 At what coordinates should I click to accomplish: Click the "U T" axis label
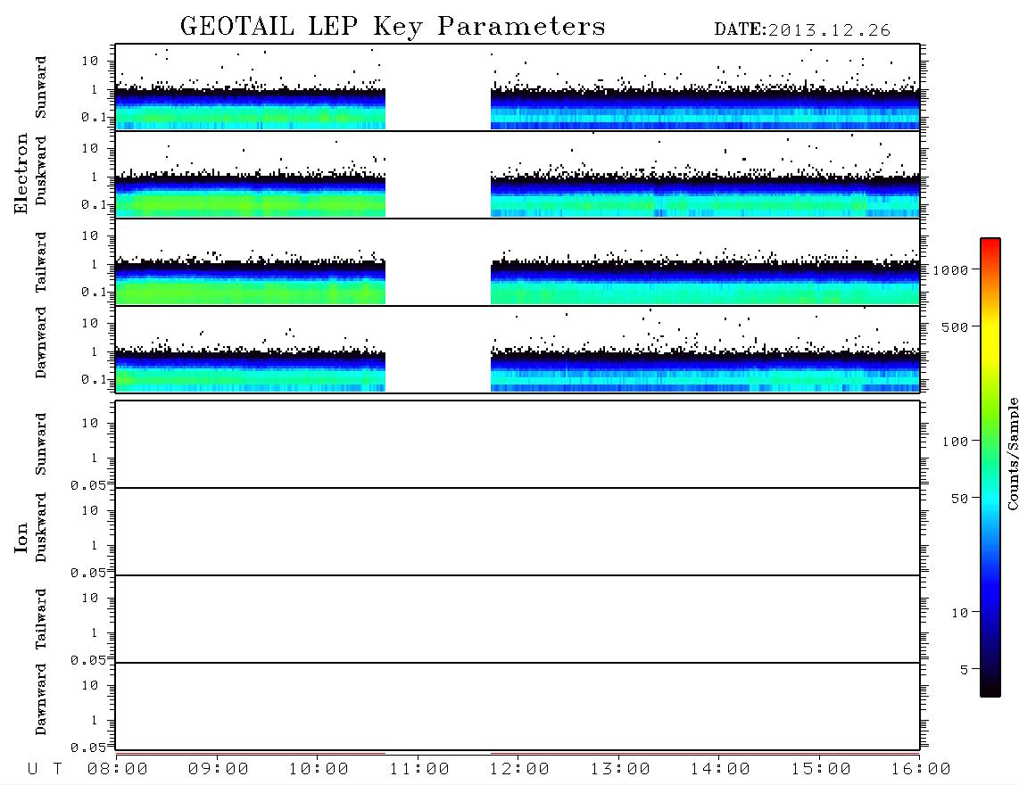pyautogui.click(x=45, y=769)
